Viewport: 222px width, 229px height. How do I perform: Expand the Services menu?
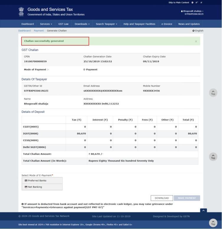[x=46, y=24]
